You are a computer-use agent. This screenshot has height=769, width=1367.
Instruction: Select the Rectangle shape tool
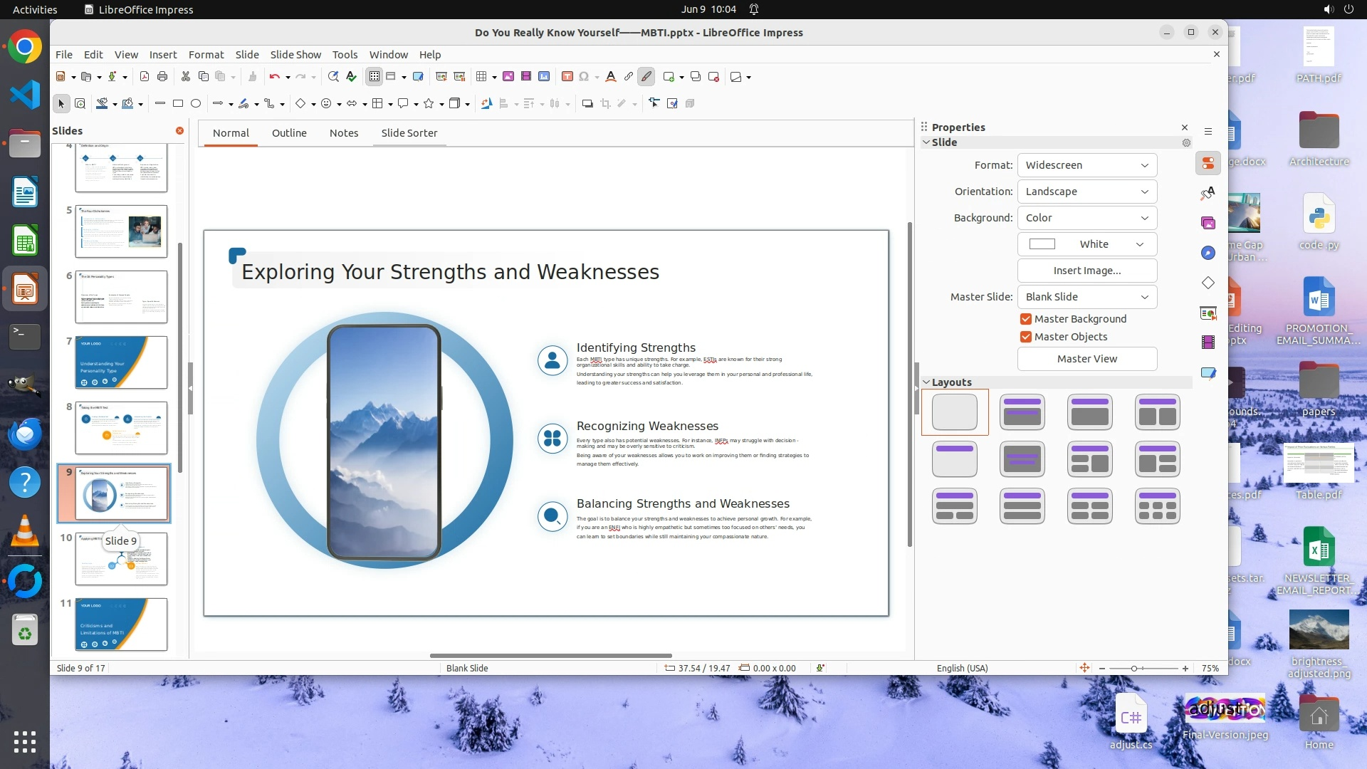click(x=178, y=104)
